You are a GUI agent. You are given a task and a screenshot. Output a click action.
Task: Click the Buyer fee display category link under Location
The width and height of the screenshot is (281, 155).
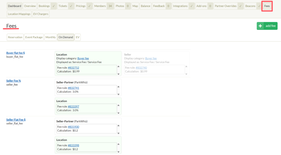click(x=83, y=58)
